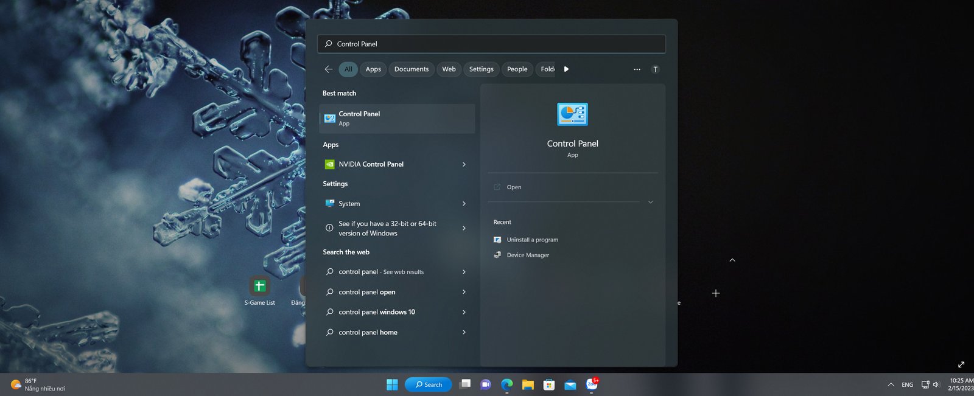Click the NVIDIA Control Panel app icon

[x=329, y=164]
